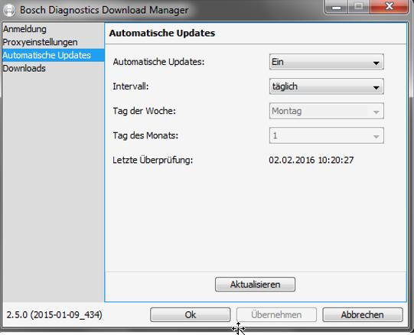Viewport: 414px width, 335px height.
Task: Open the Anmeldung settings page
Action: tap(53, 29)
